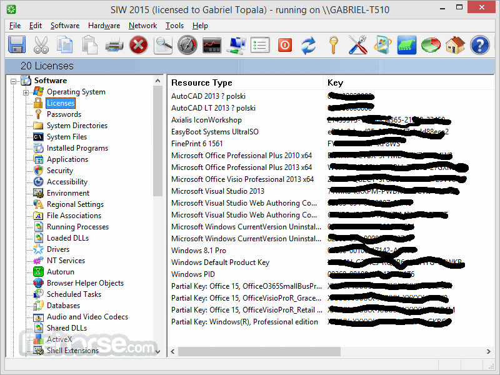The width and height of the screenshot is (500, 375).
Task: Click the gold key icon in toolbar
Action: point(334,44)
